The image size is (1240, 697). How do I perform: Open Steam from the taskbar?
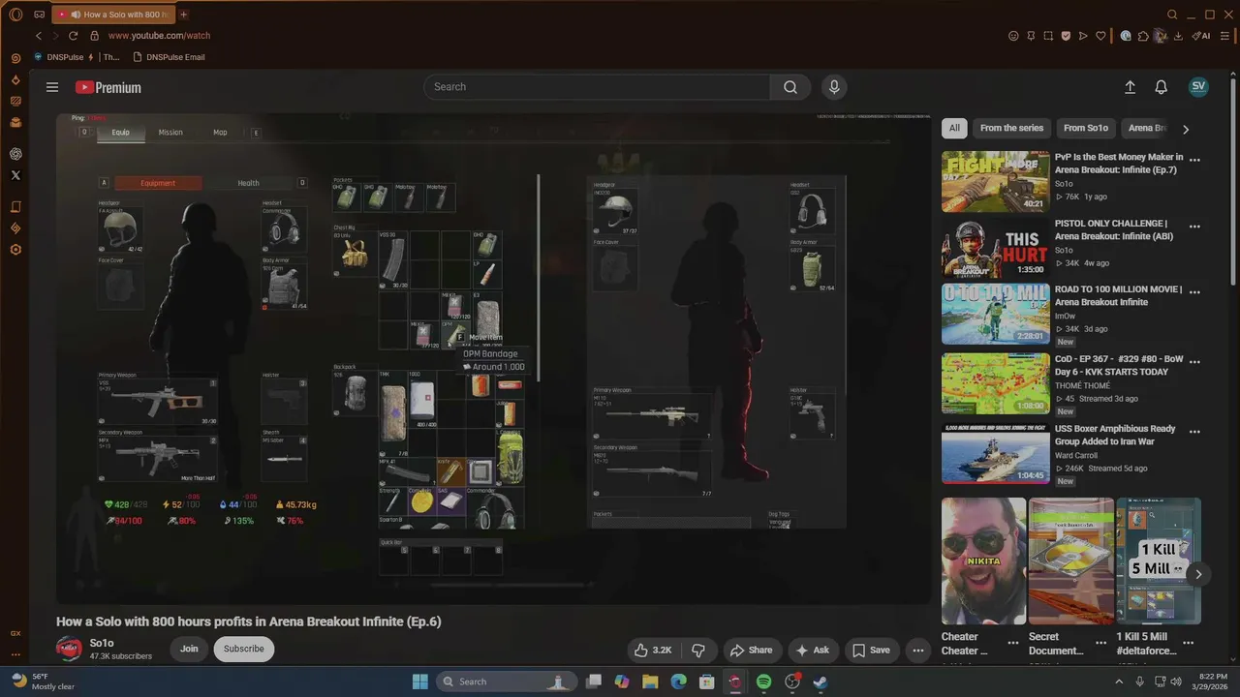coord(820,682)
